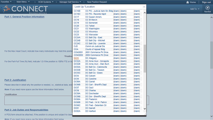Viewport: 213px width, 120px height.
Task: Click the CONNECT Maryland Judiciary logo
Action: point(25,9)
